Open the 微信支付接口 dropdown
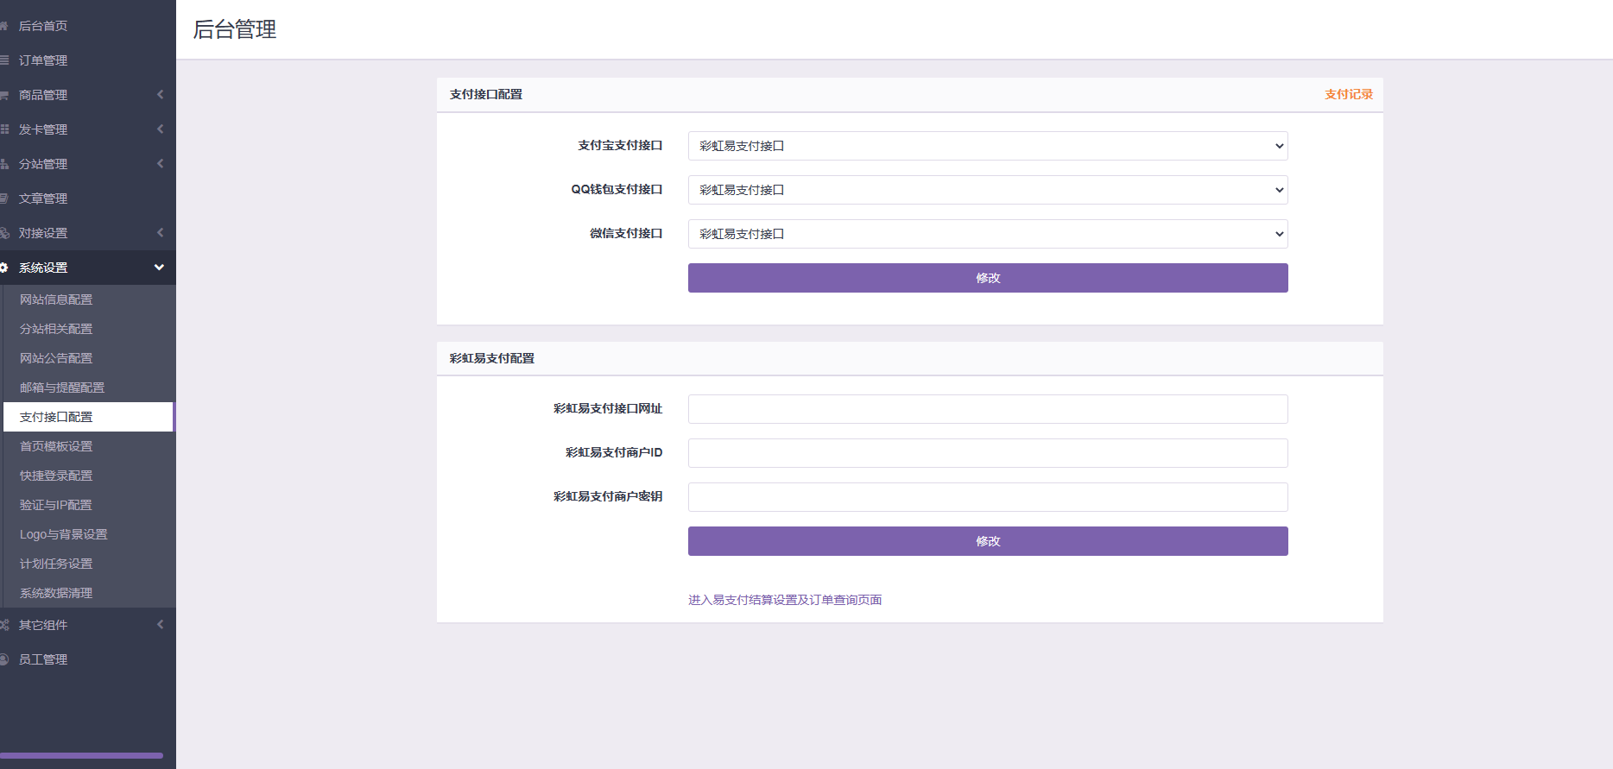This screenshot has width=1613, height=769. tap(988, 234)
